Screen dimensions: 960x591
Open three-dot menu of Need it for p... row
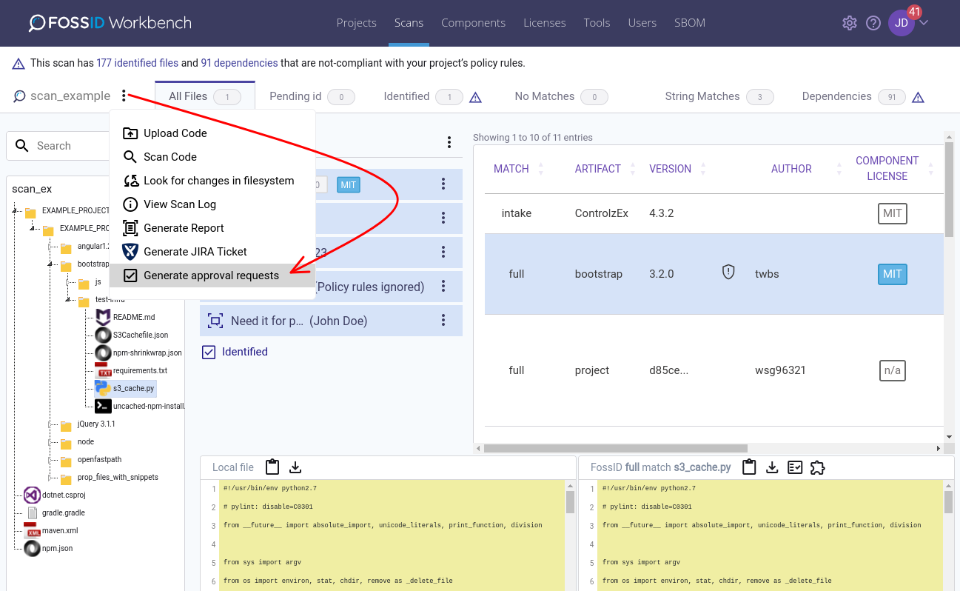point(443,321)
